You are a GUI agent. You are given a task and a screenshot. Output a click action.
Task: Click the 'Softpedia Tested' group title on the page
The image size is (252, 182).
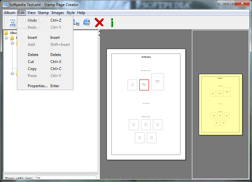[146, 117]
